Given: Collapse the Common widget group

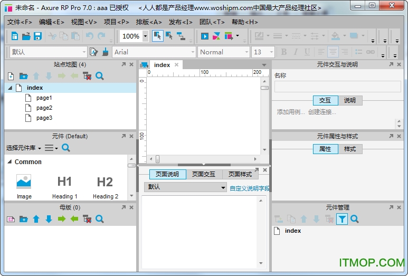Looking at the screenshot, I should [10, 162].
